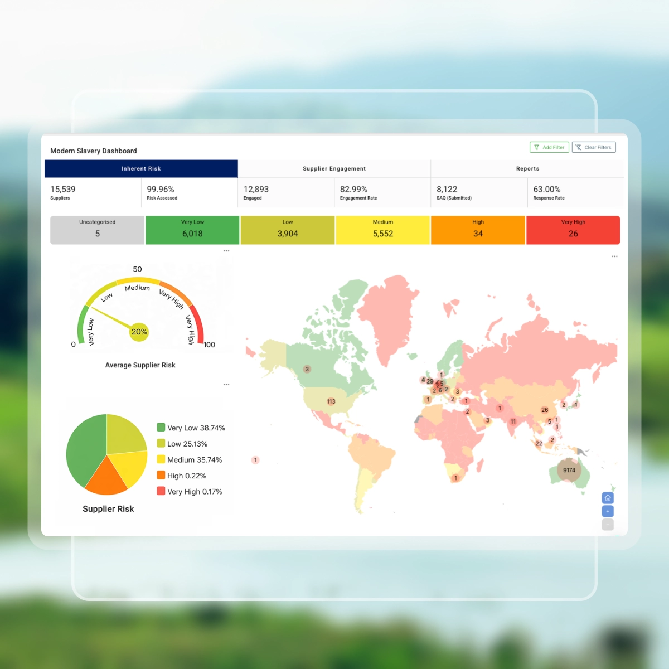Viewport: 669px width, 669px height.
Task: Open the Reports tab
Action: (527, 168)
